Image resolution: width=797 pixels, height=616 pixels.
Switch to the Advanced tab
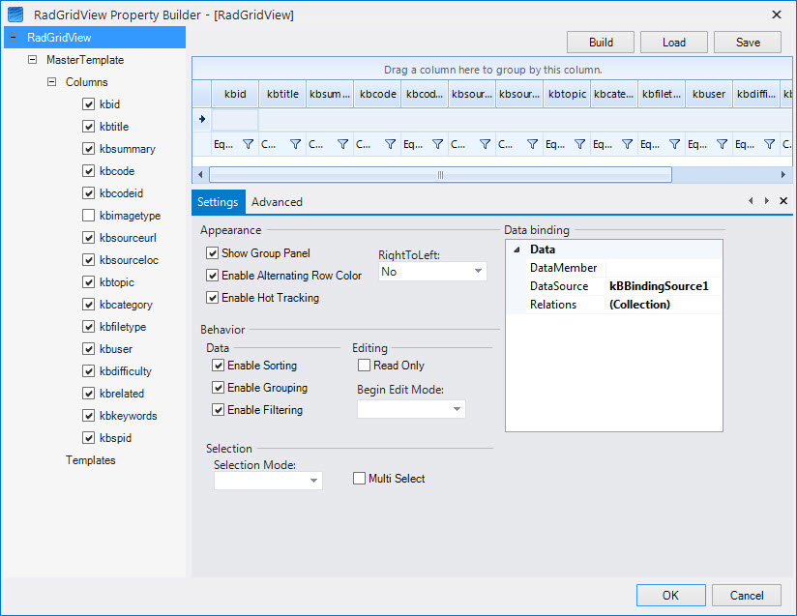(277, 202)
